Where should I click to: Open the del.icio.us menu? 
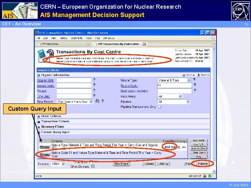109,38
